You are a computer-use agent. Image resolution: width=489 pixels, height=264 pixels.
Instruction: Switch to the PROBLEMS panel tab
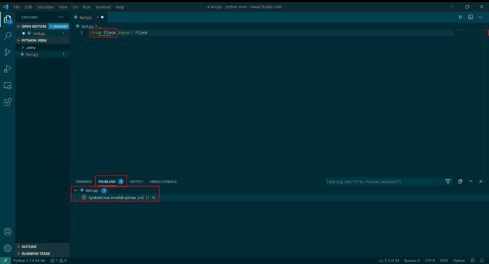tap(107, 182)
